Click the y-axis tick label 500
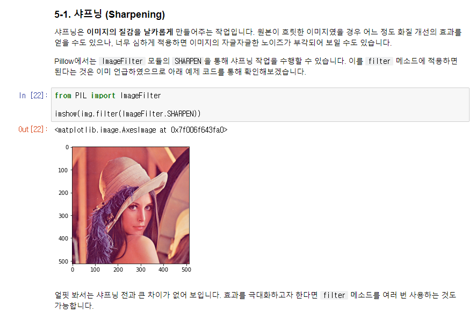Viewport: 476px width, 313px height. point(63,261)
